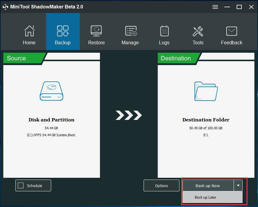View the Logs tab
The image size is (258, 207).
[x=164, y=35]
